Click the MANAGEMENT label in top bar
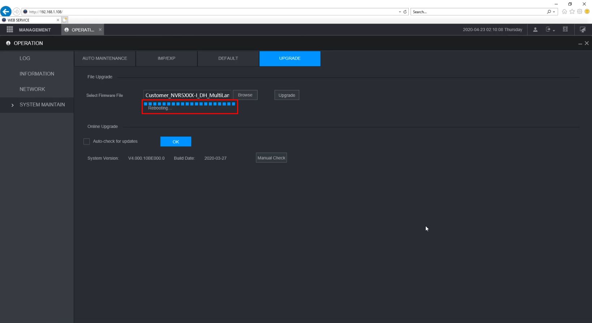Screen dimensions: 592x323 coord(35,30)
